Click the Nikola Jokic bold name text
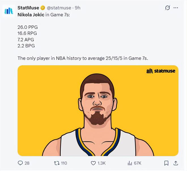The width and height of the screenshot is (187, 171). [x=31, y=15]
